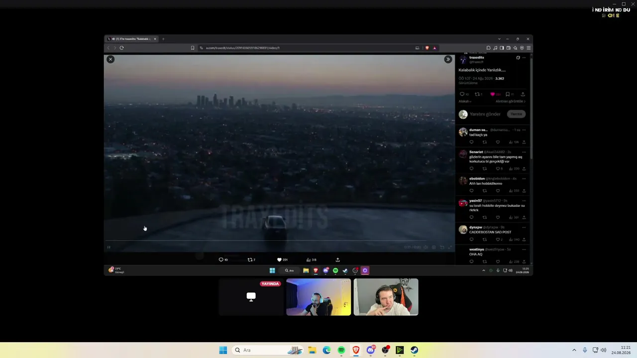Open Brave browser from the taskbar
This screenshot has width=637, height=358.
[356, 350]
